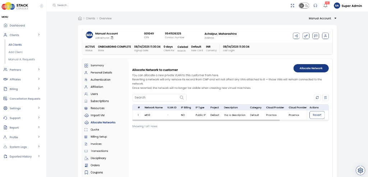This screenshot has width=368, height=177.
Task: Refresh the network table
Action: [x=317, y=97]
